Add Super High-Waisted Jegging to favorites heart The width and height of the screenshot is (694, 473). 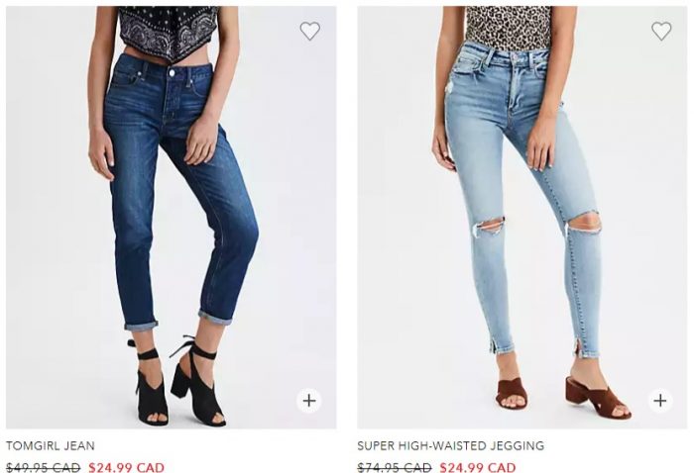(661, 31)
